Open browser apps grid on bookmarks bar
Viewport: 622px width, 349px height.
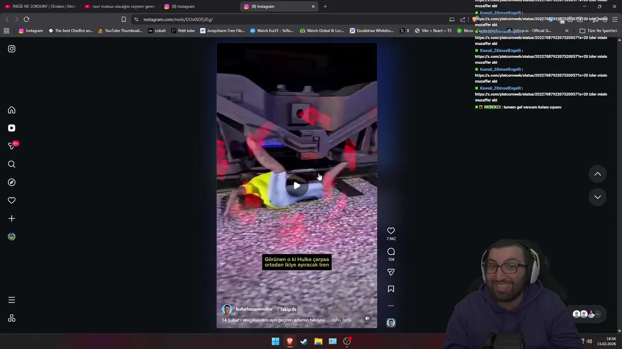pos(6,31)
